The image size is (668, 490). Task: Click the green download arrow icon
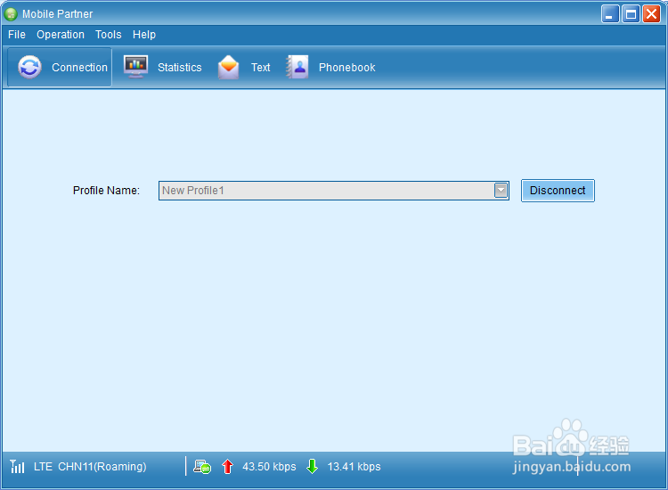312,467
